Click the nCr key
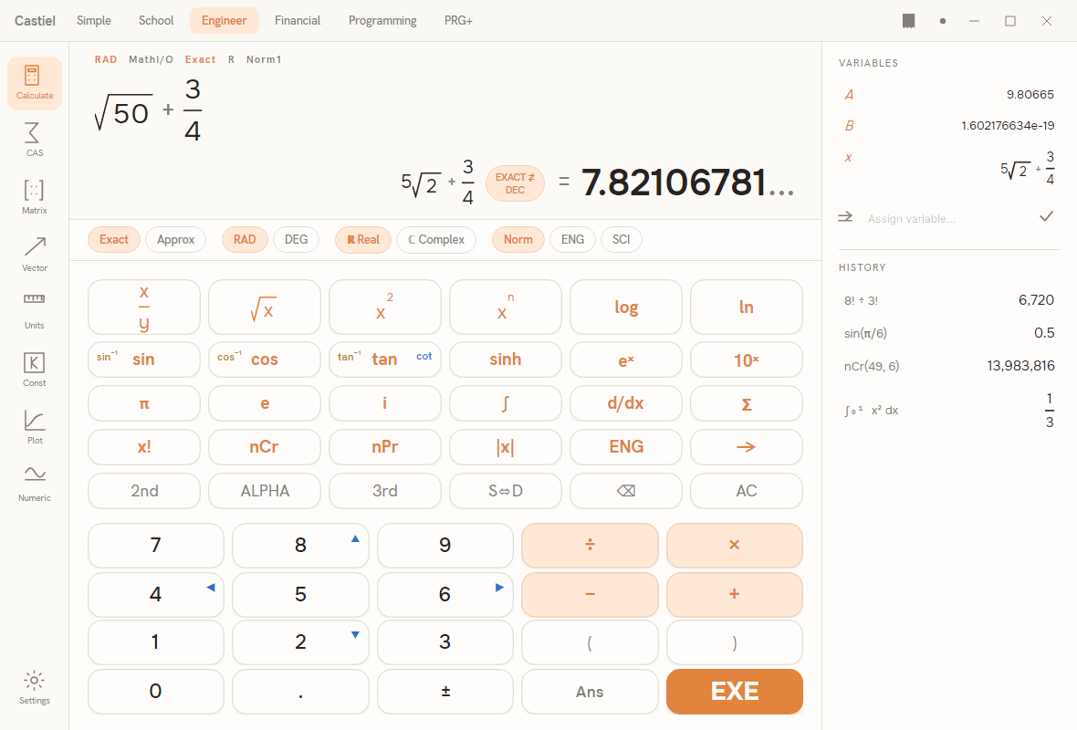Screen dimensions: 1077x730 click(x=265, y=447)
